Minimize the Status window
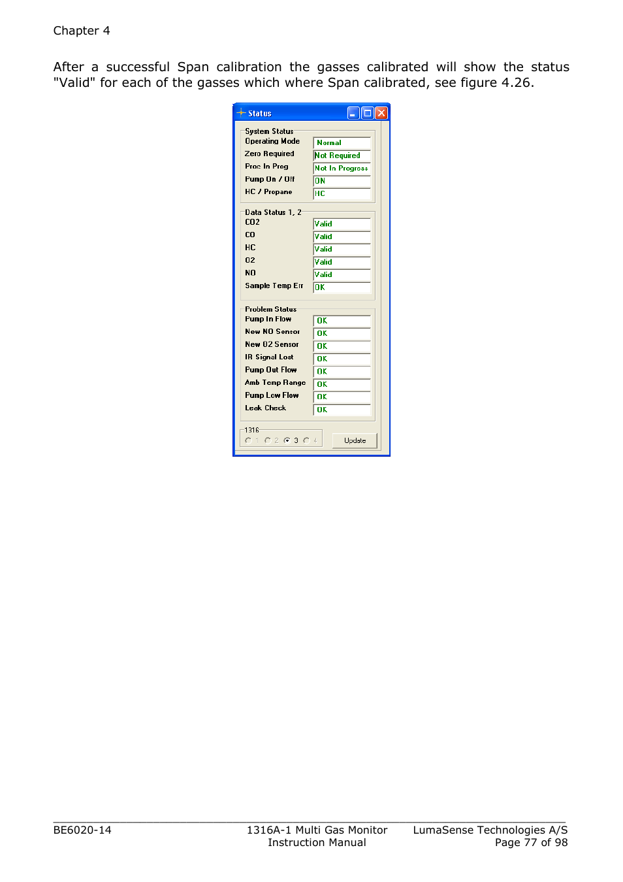Screen dimensions: 623x882 point(353,113)
